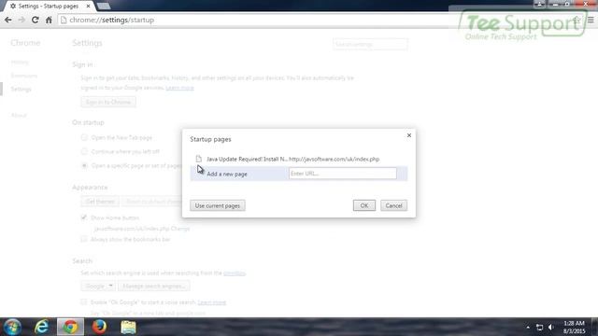Click Learn more link beside Ok Google
The width and height of the screenshot is (598, 336).
click(212, 302)
